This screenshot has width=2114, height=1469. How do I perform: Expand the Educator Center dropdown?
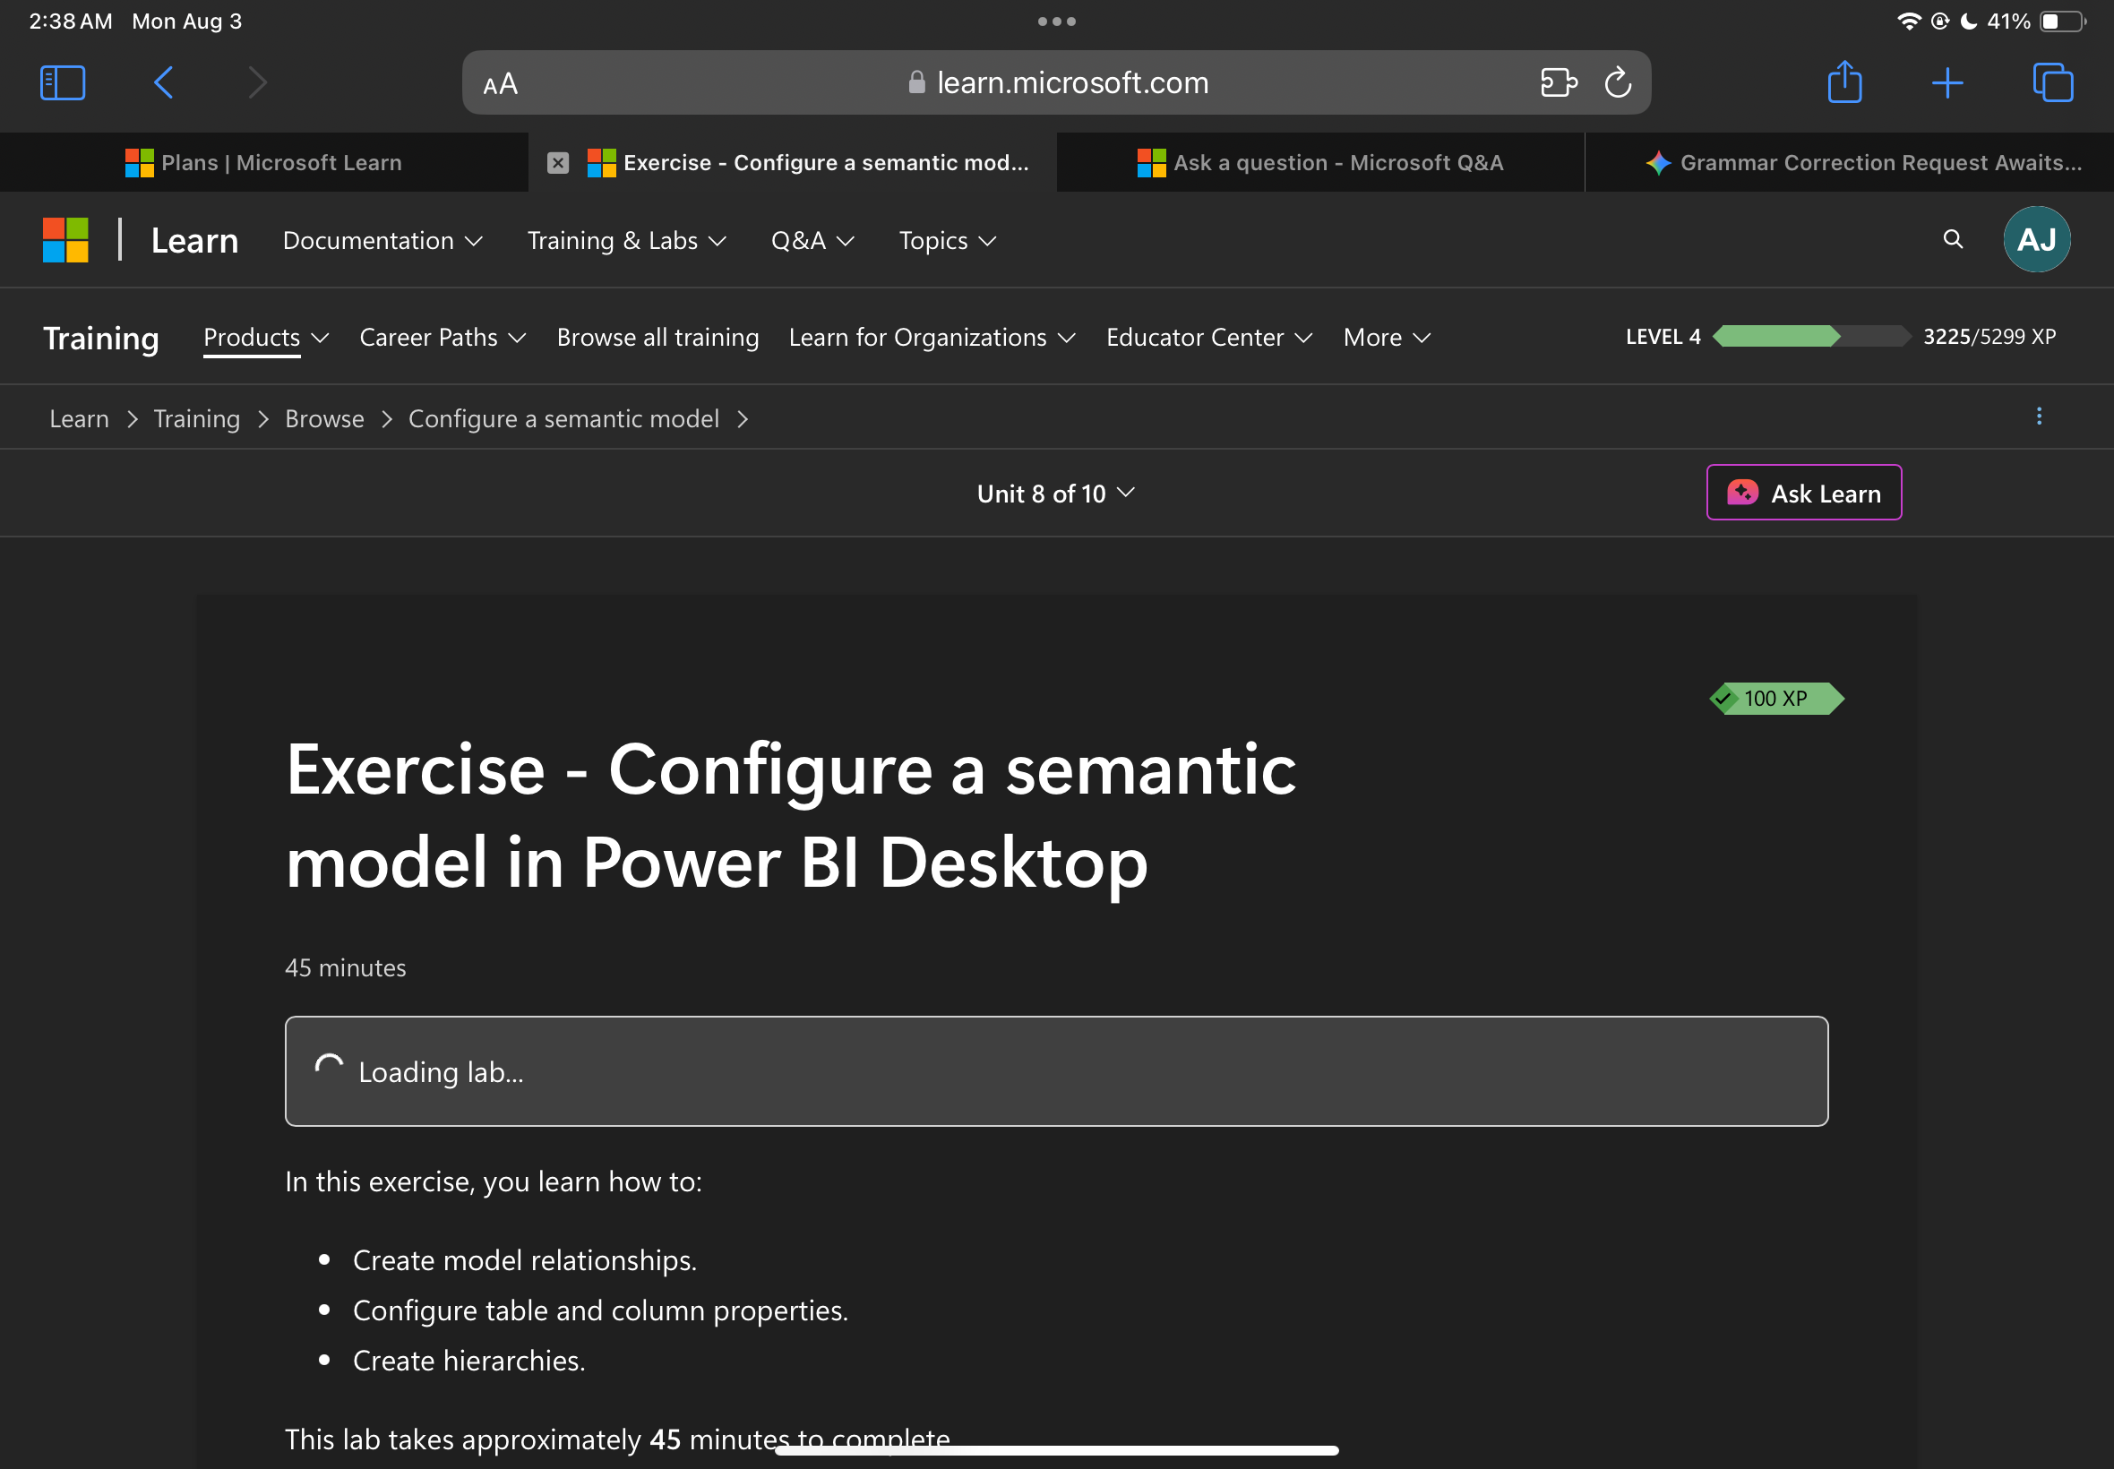[1209, 338]
